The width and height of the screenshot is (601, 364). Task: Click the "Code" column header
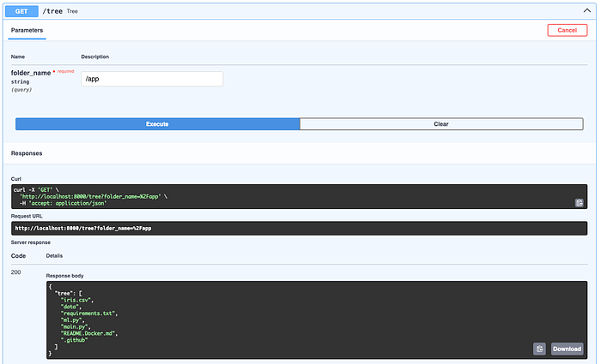[18, 256]
